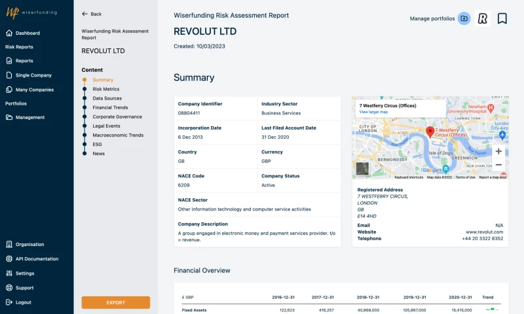
Task: Click the 2020-12-31 column header
Action: pos(460,297)
